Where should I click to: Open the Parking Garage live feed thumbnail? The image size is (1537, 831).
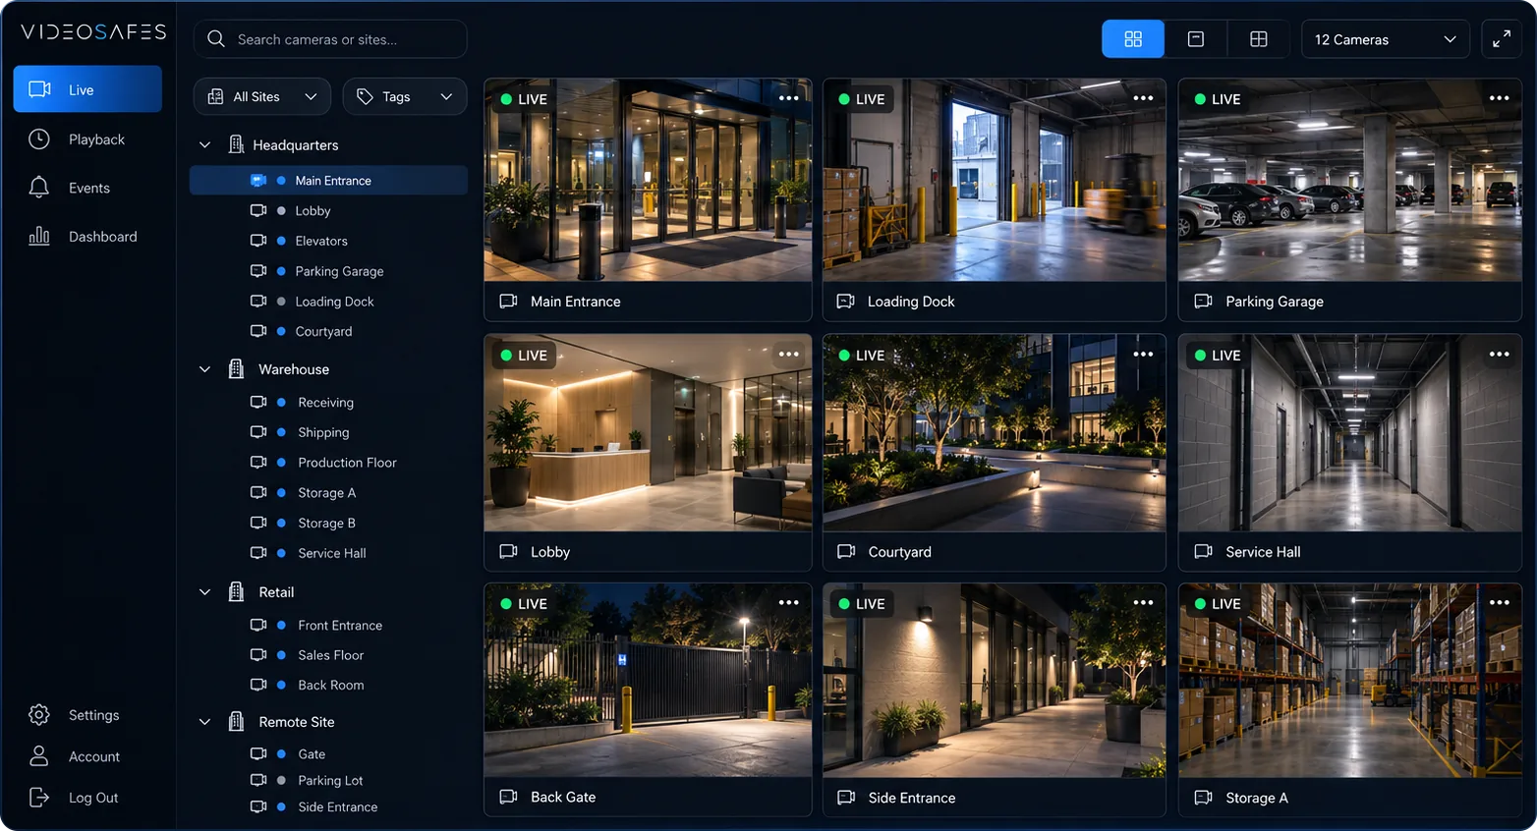[1349, 181]
